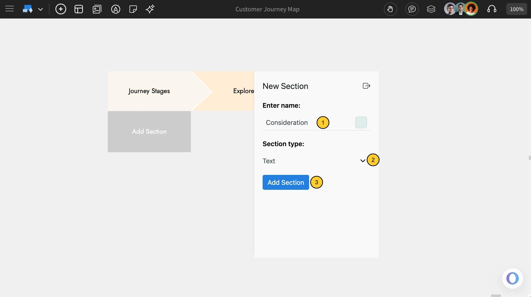Screen dimensions: 531x297
Task: Start an audio call via headphones icon
Action: pos(492,9)
